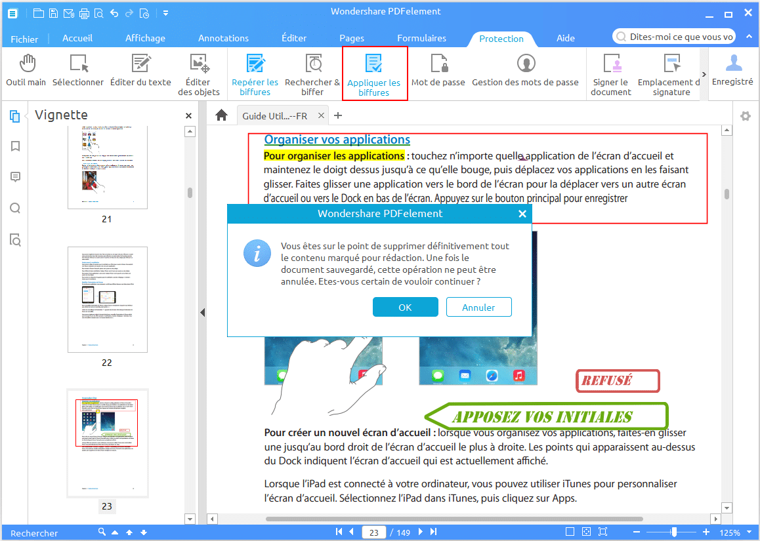This screenshot has width=760, height=541.
Task: Activate Éditer des objets tool
Action: 199,75
